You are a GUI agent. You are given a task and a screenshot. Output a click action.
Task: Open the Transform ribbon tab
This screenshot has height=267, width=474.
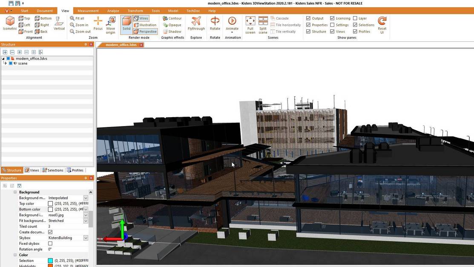point(135,11)
